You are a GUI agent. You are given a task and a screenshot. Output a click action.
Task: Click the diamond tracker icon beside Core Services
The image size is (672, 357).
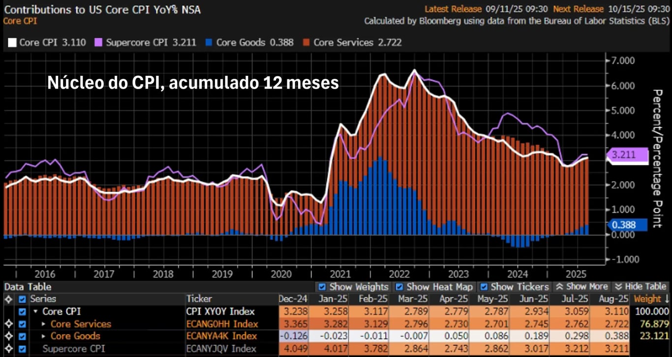pos(8,324)
